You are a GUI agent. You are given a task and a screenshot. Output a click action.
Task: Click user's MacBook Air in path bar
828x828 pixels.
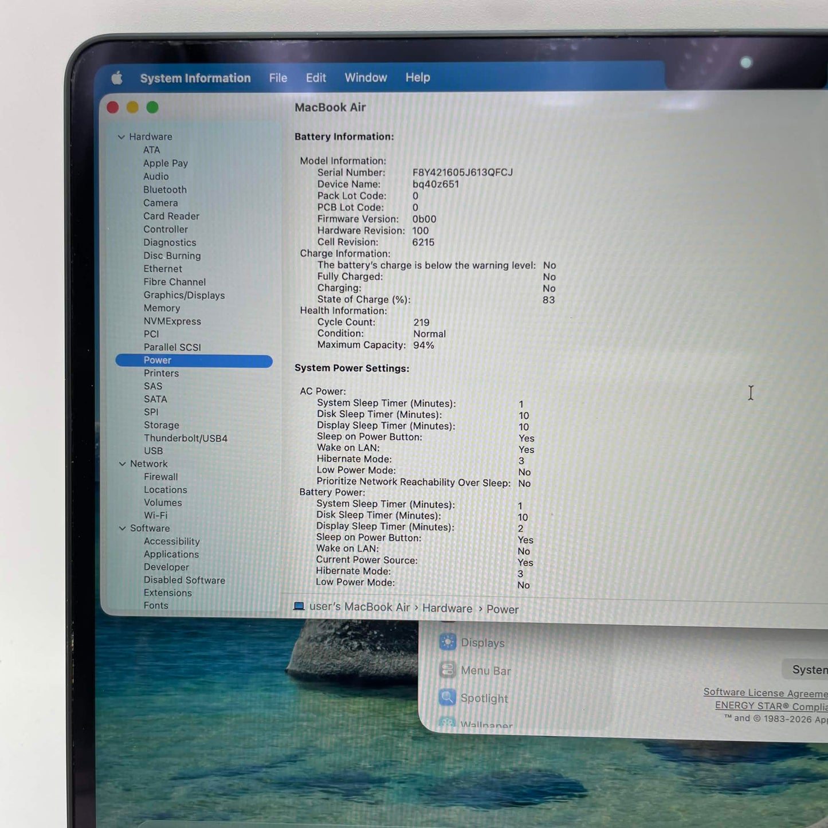(x=360, y=607)
